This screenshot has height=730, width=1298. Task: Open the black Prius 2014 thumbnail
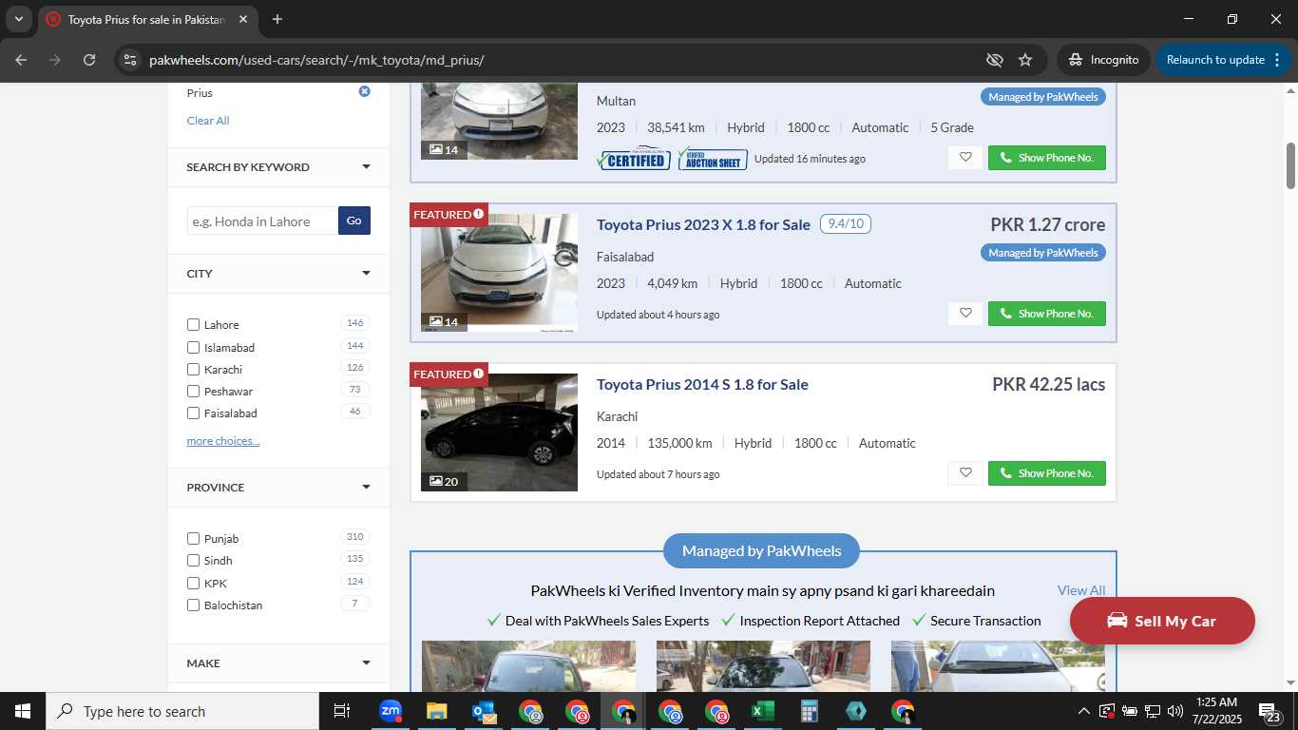[499, 432]
